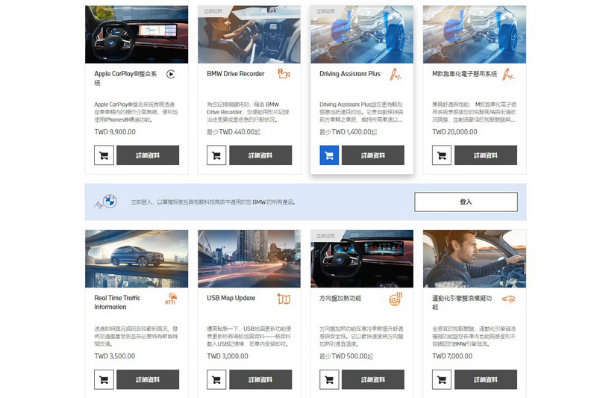Click the Driving Assistant Plus orange icon
Viewport: 597px width, 398px height.
coord(396,74)
